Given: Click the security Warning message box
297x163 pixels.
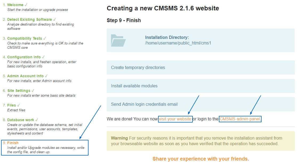Looking at the screenshot, I should [200, 141].
